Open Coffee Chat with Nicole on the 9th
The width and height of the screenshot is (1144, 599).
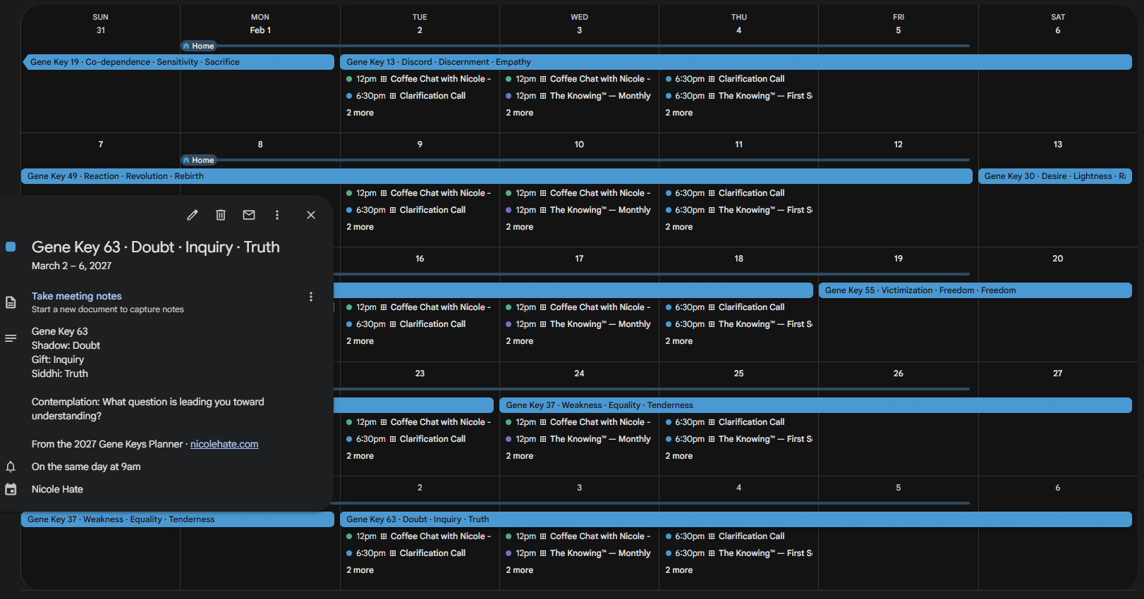(x=419, y=193)
